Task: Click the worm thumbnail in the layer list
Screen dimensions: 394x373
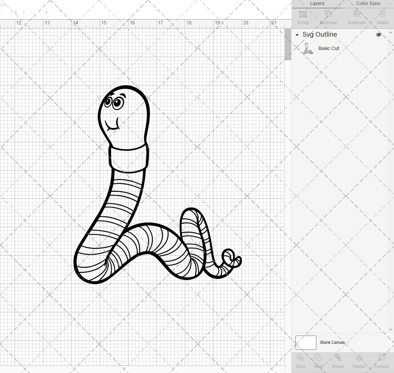Action: click(x=307, y=49)
